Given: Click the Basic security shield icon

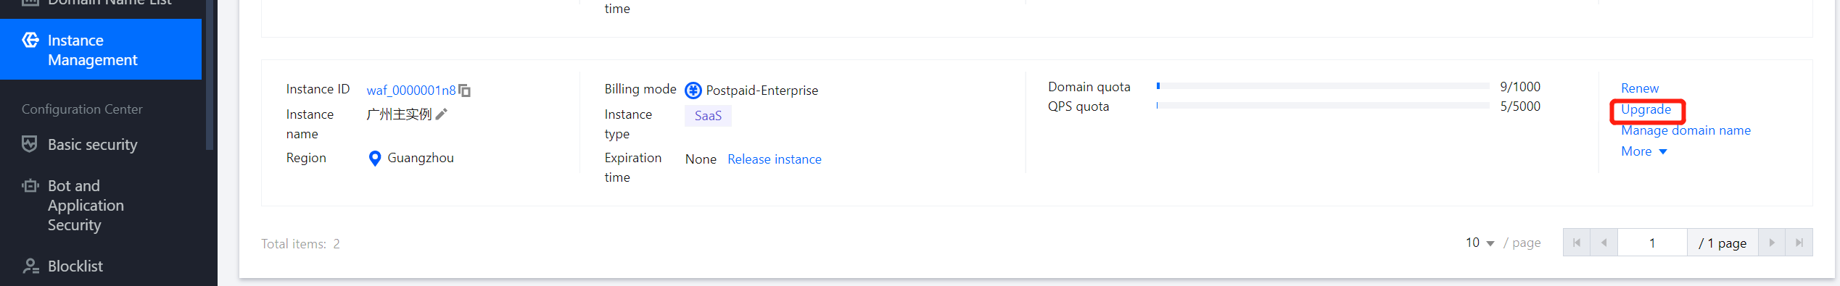Looking at the screenshot, I should tap(30, 144).
